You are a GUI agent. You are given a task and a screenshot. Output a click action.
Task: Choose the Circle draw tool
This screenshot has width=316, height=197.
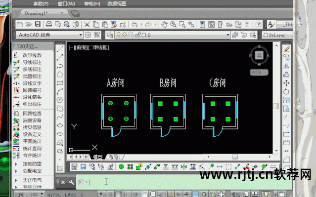coord(60,100)
